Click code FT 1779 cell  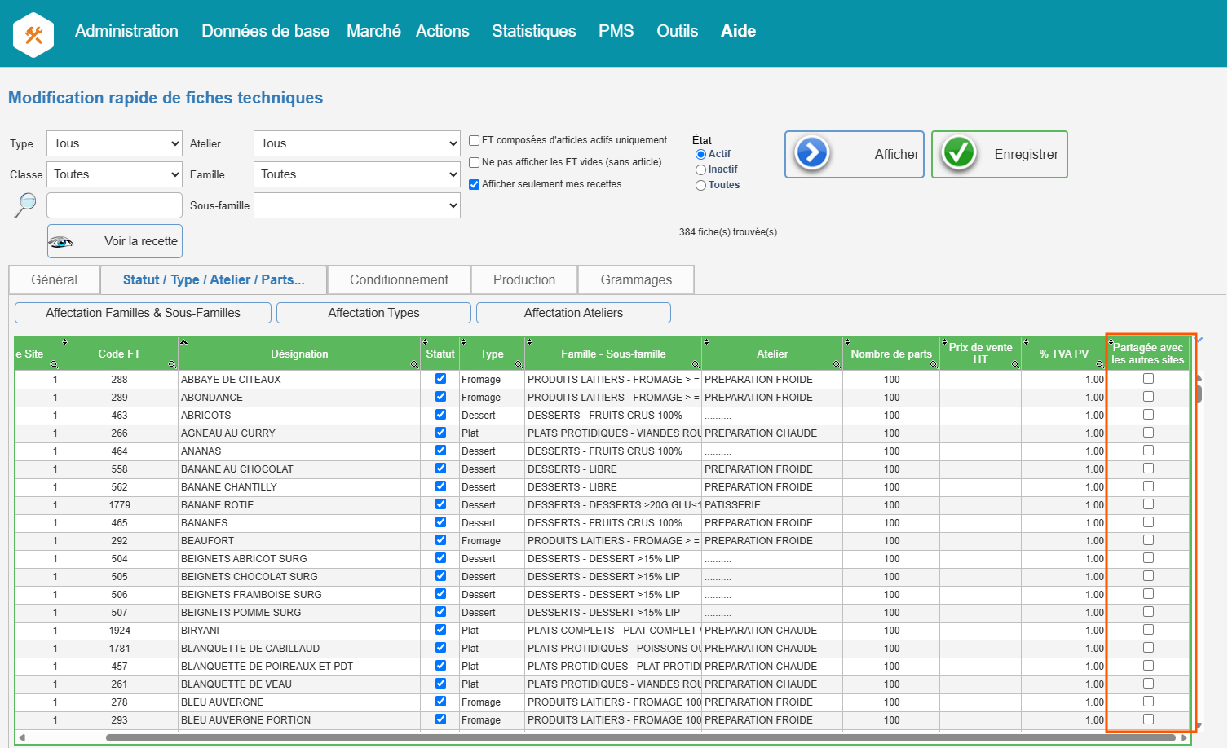119,505
